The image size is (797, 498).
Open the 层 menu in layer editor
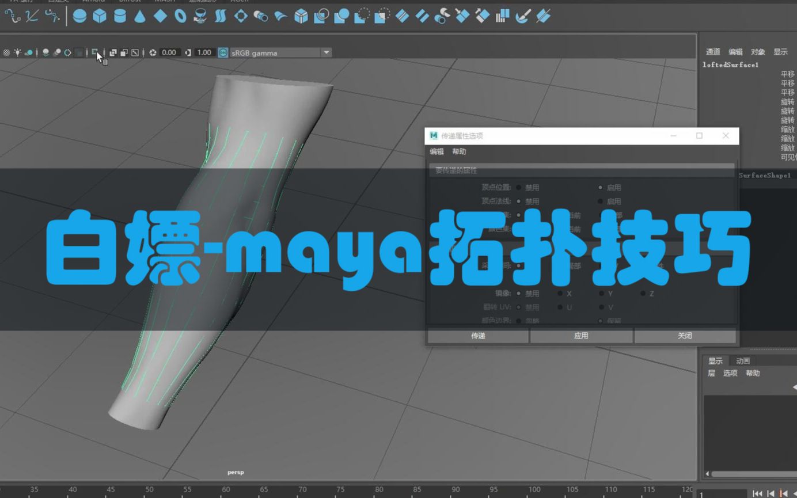coord(711,373)
